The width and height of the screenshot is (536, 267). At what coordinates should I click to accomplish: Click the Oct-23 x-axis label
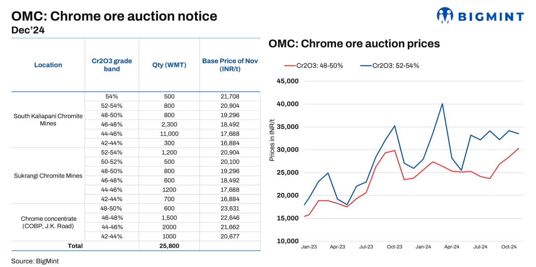pyautogui.click(x=395, y=247)
